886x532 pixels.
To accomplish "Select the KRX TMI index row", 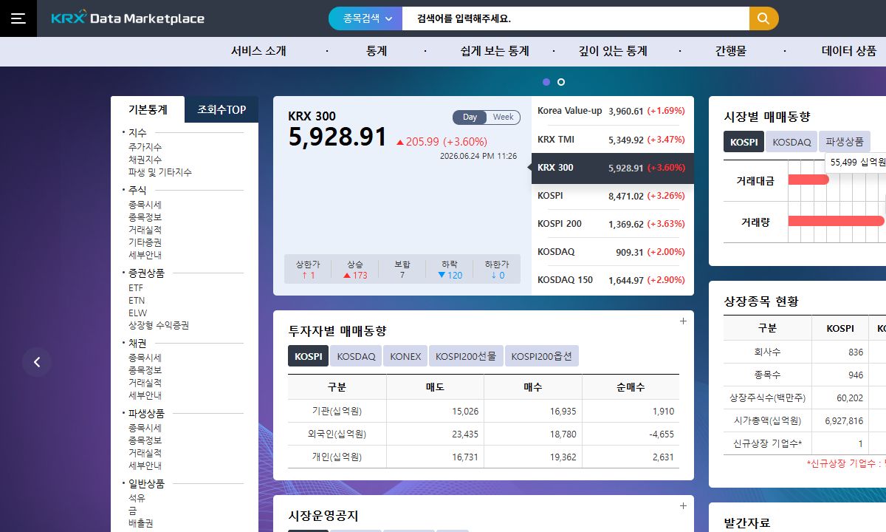I will click(611, 140).
